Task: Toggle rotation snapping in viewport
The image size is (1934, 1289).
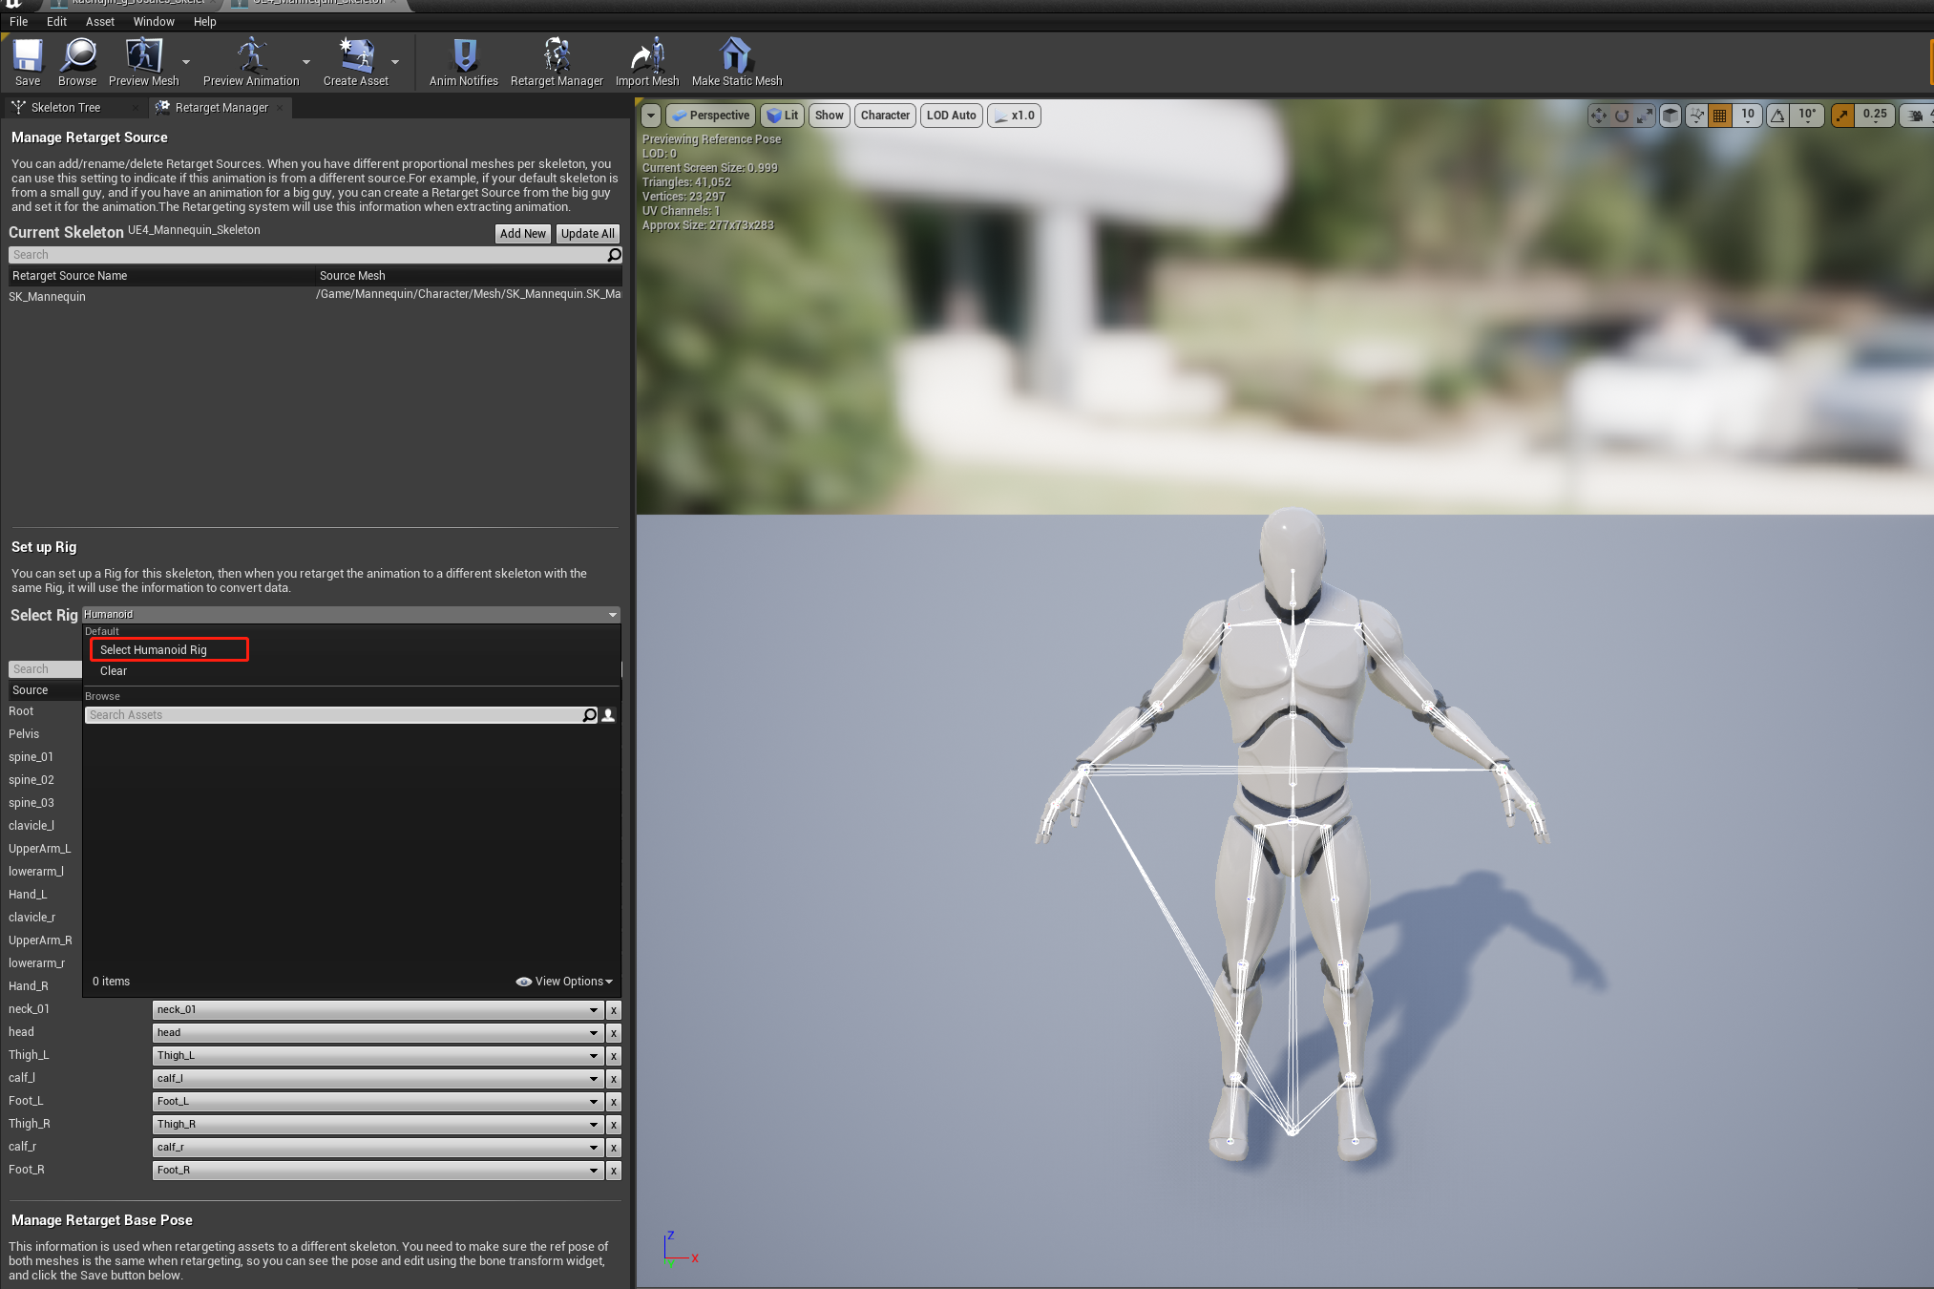Action: [x=1778, y=116]
